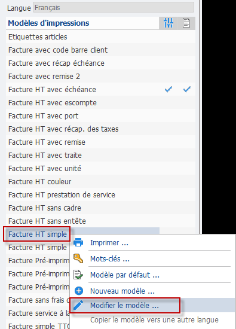Click the document icon in Modèles header
This screenshot has height=329, width=236.
(186, 23)
